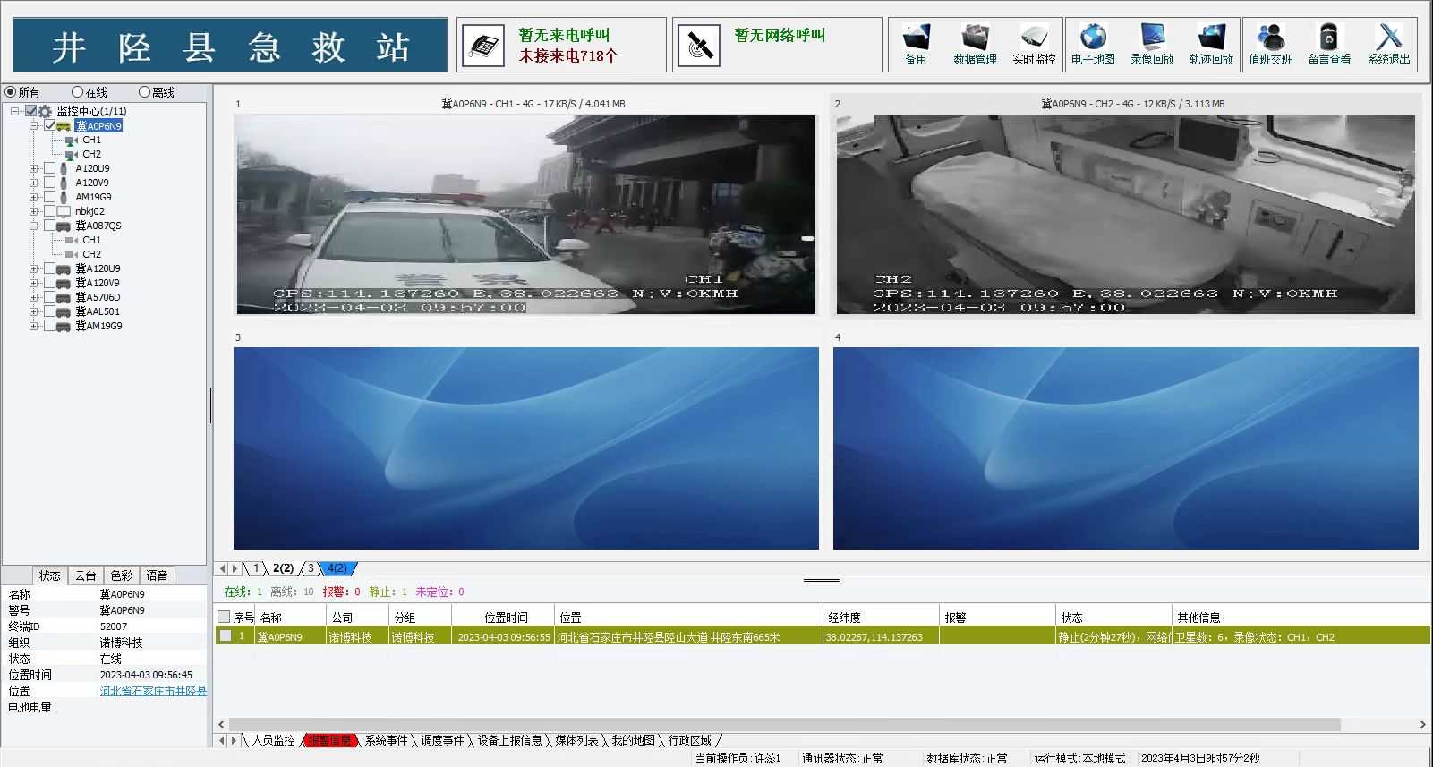Open 值班交班 shift handover
Image resolution: width=1433 pixels, height=767 pixels.
(x=1270, y=44)
